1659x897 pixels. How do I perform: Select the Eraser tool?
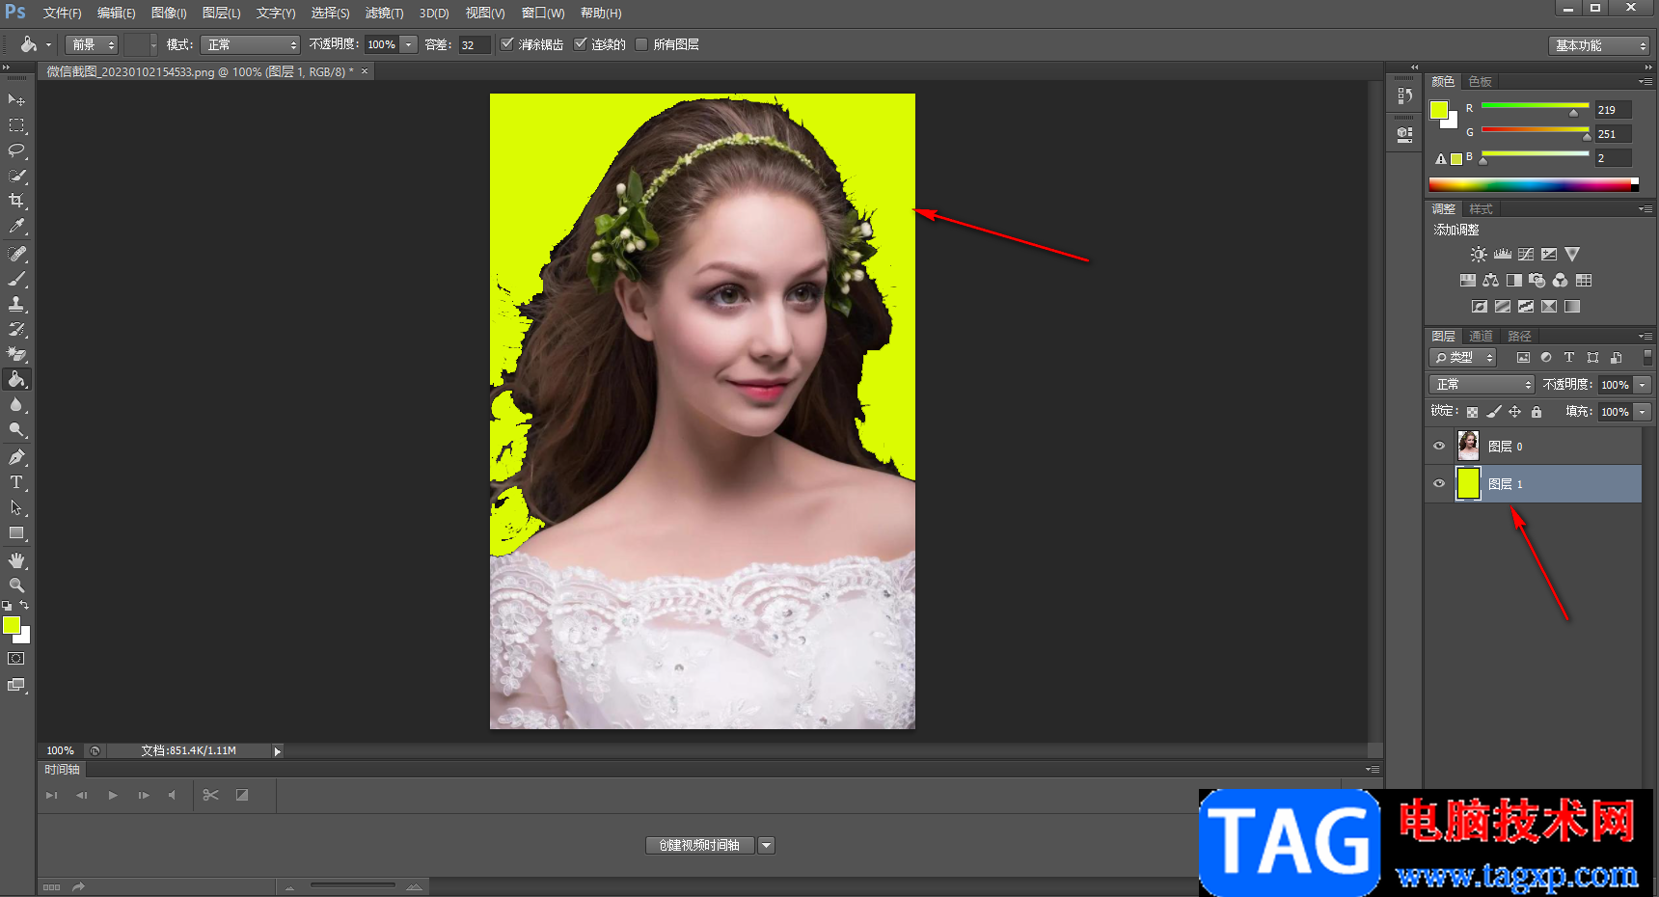point(16,354)
